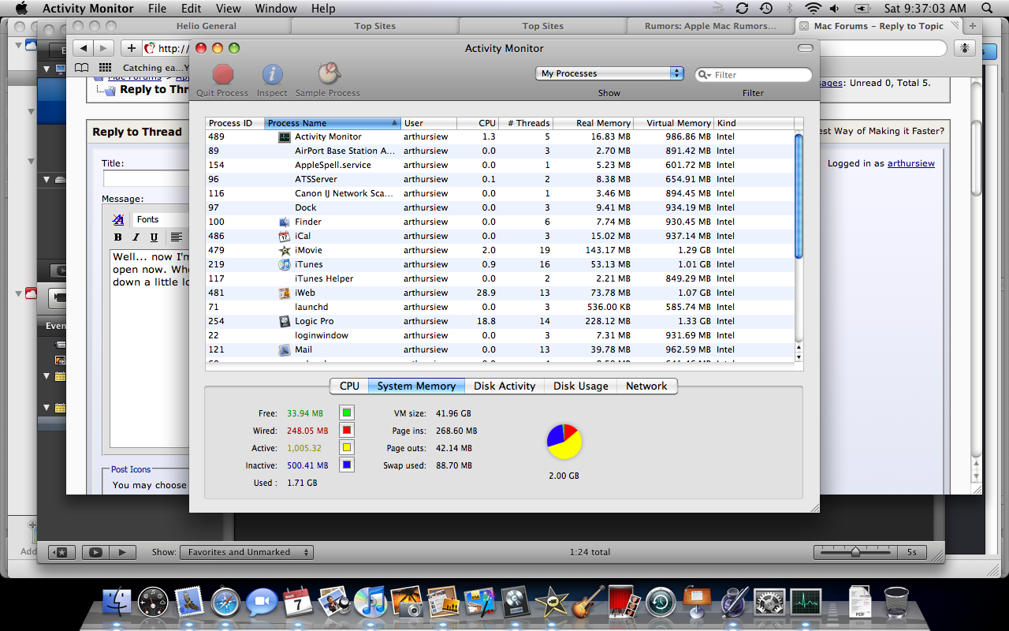Click the Bold button in message editor

(118, 237)
